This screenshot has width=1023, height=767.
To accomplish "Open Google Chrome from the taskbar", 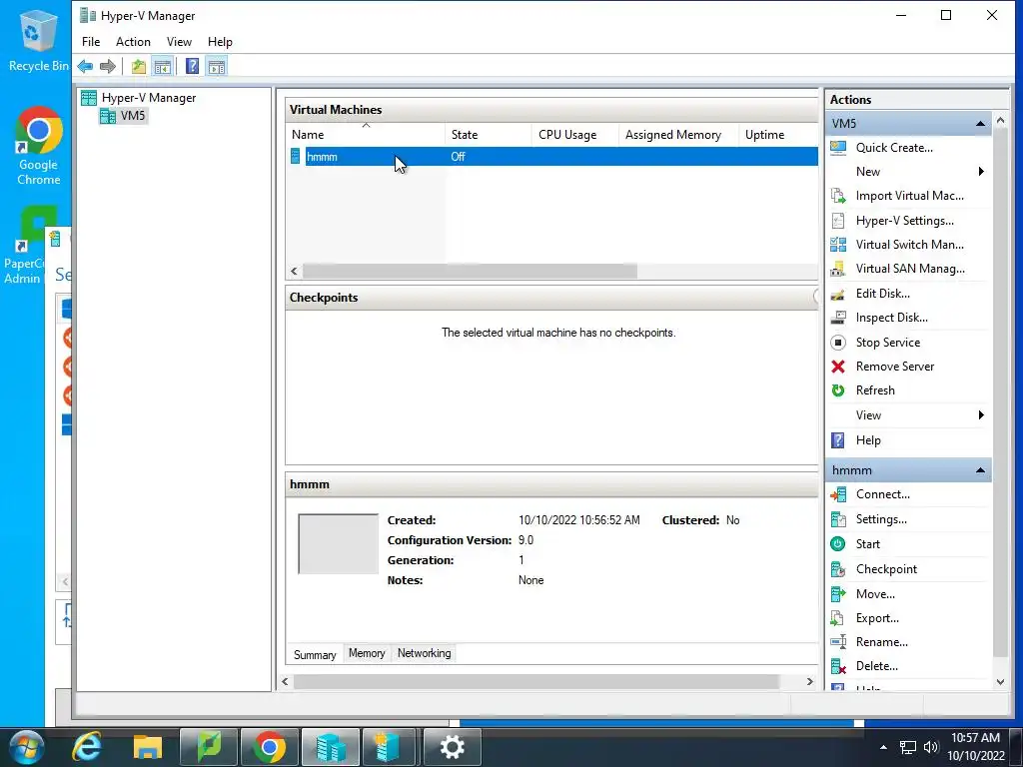I will coord(269,747).
